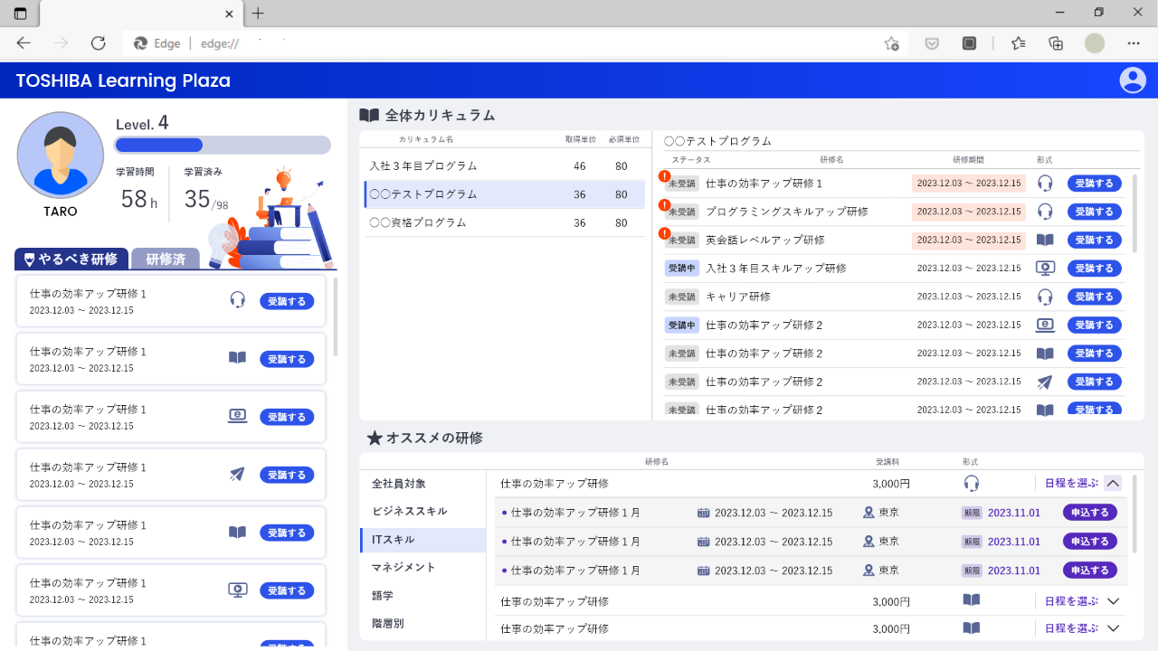Open the Edge Collections toolbar icon
This screenshot has height=651, width=1158.
[x=1055, y=43]
